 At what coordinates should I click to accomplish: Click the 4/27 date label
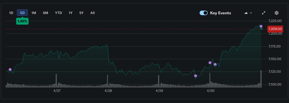click(57, 91)
